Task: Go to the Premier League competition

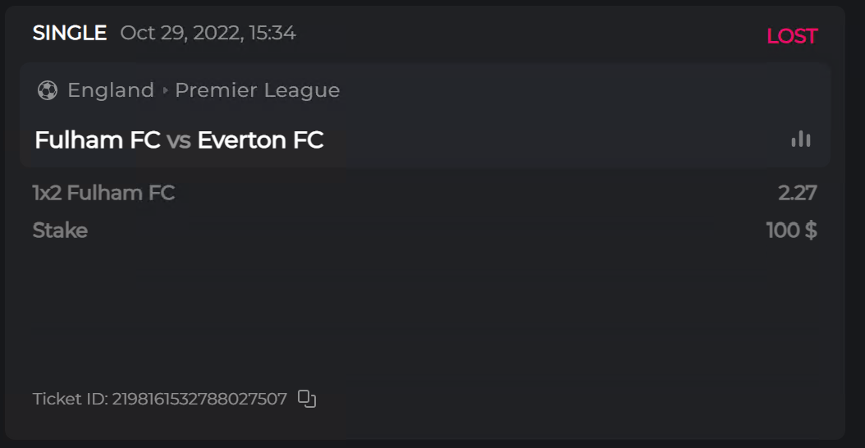Action: click(x=257, y=90)
